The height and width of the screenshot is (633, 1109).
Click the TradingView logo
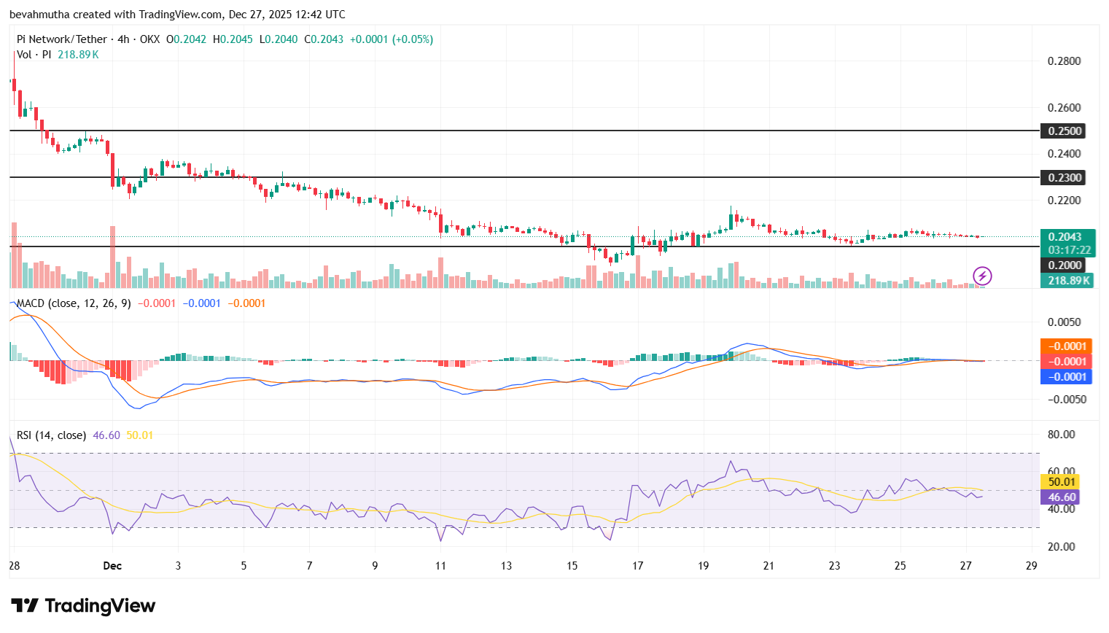pos(82,605)
